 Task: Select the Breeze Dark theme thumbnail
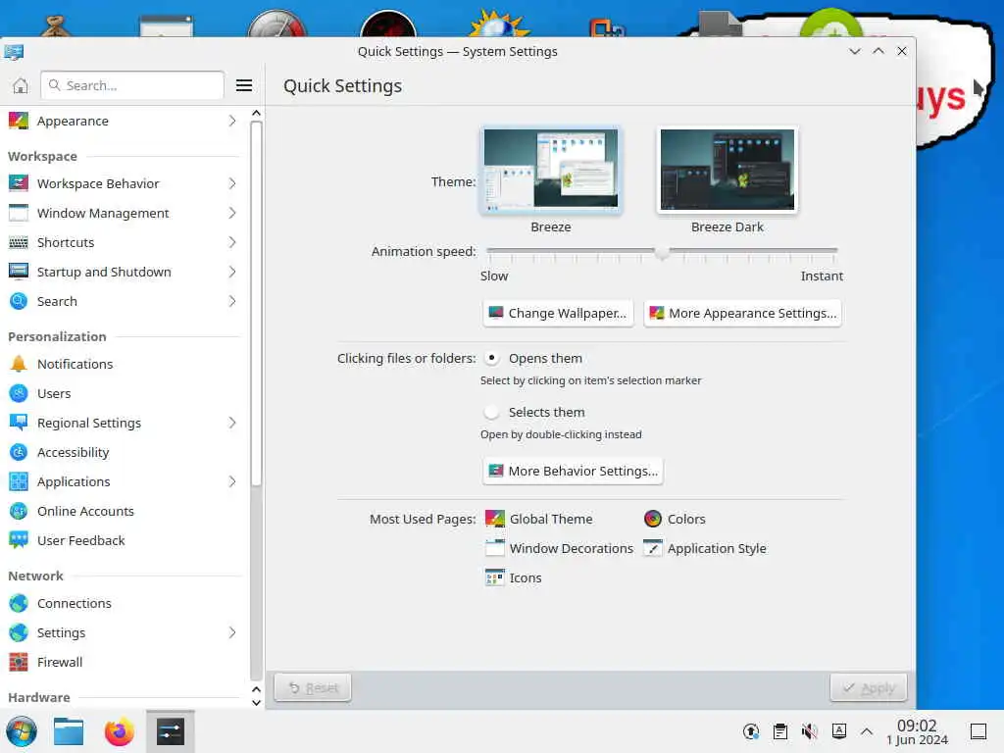728,170
